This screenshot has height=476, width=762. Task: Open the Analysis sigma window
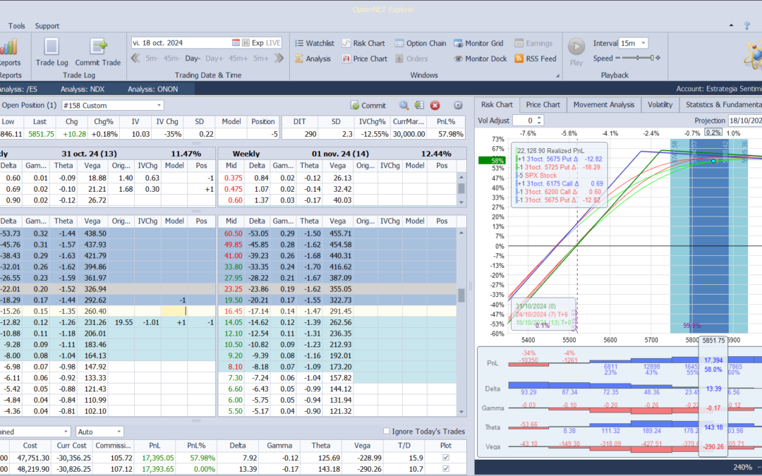[313, 59]
